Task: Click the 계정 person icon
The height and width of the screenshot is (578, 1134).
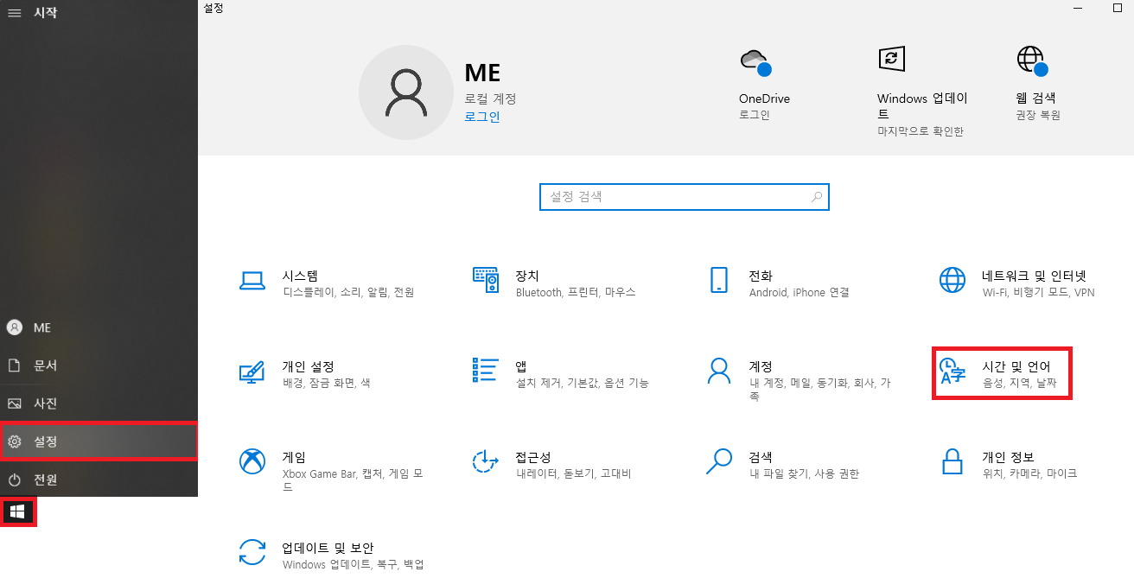Action: pyautogui.click(x=719, y=371)
